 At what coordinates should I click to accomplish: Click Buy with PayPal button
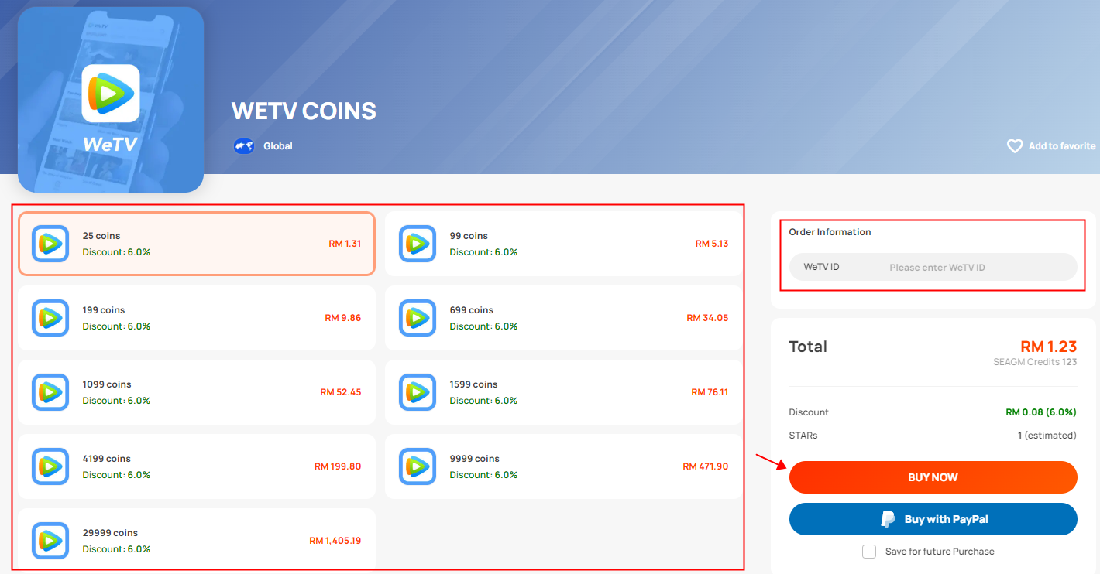pyautogui.click(x=933, y=519)
